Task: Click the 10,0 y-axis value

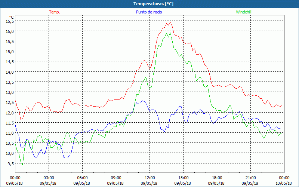Action: [x=10, y=153]
